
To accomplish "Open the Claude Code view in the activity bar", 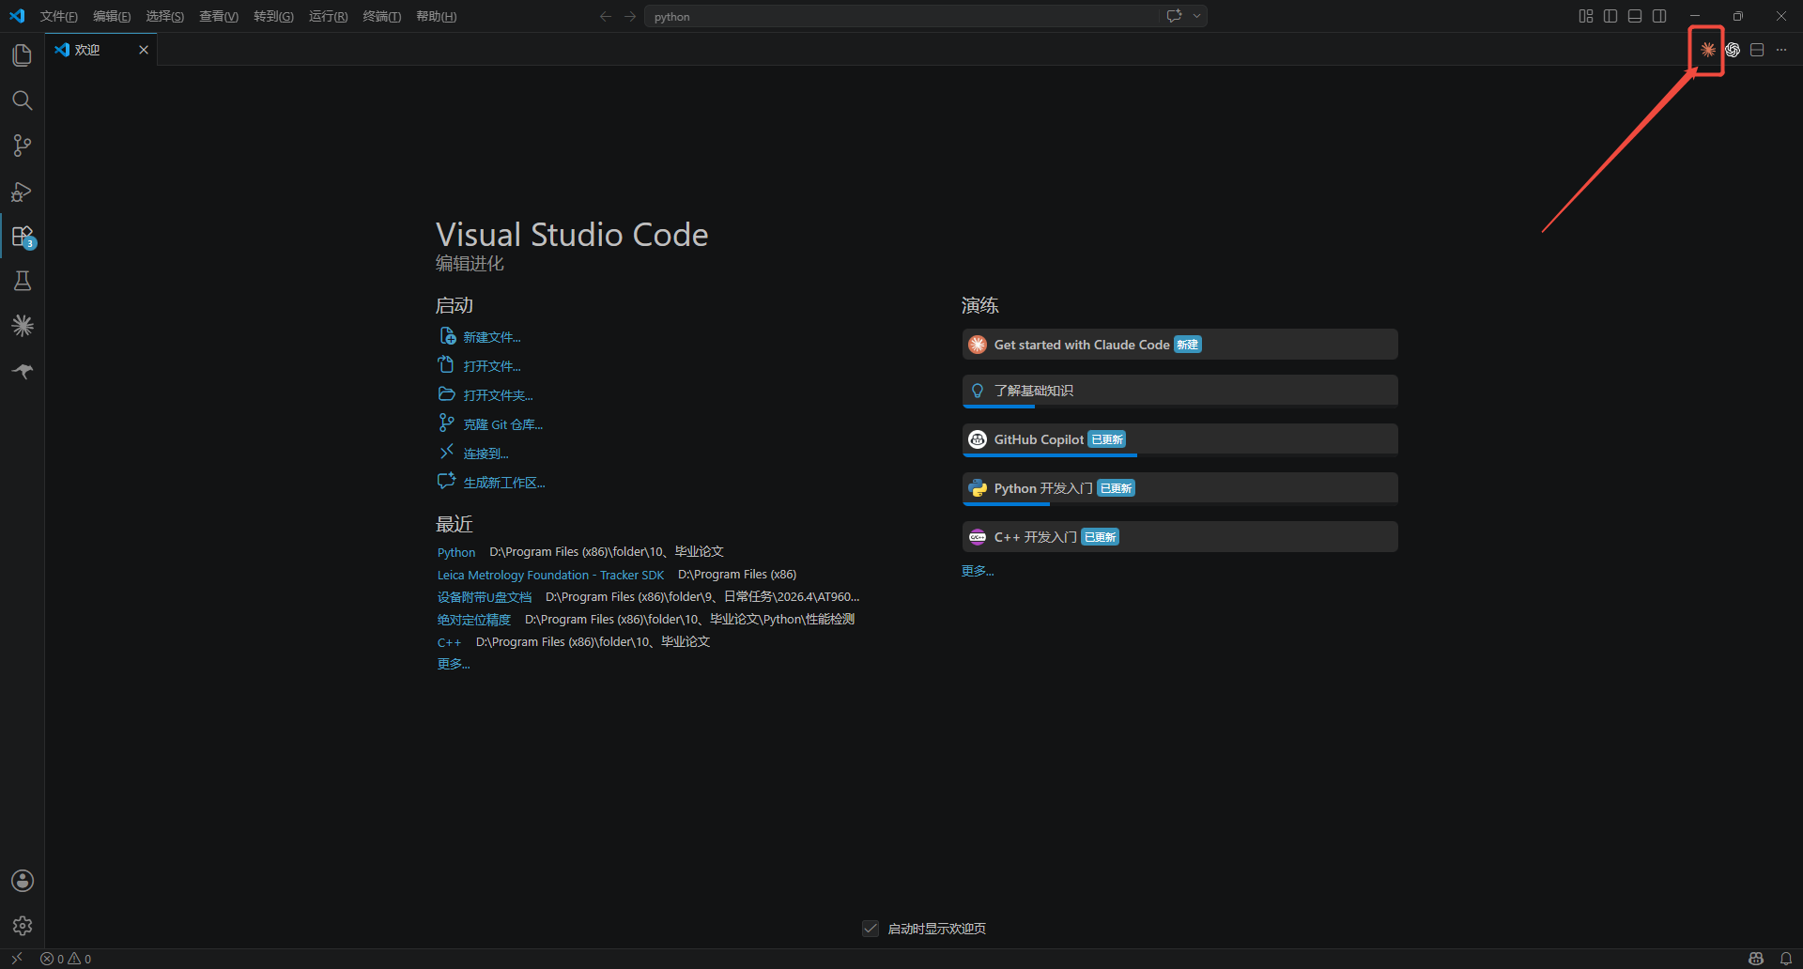I will 23,326.
